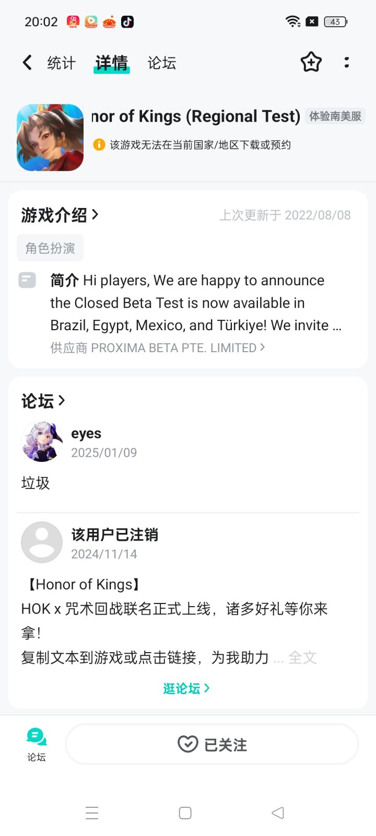This screenshot has height=836, width=376.
Task: Tap the 逛论坛 link
Action: pyautogui.click(x=186, y=689)
